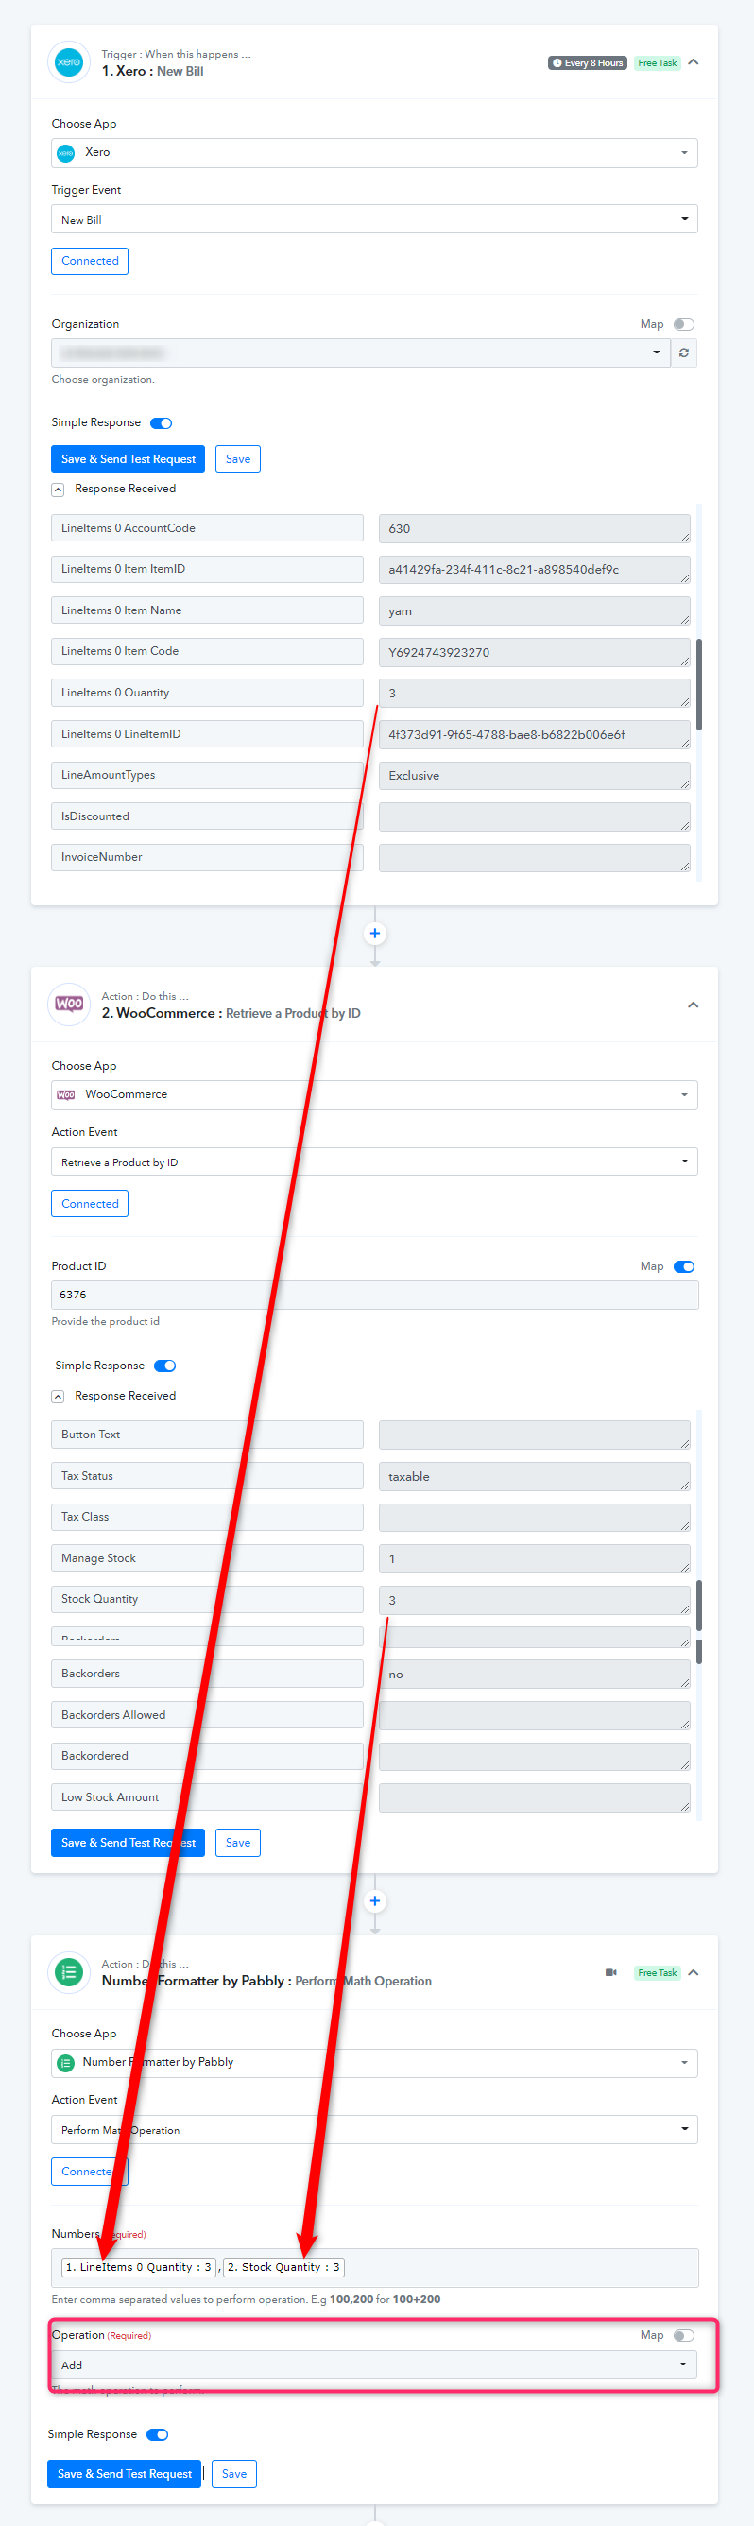The width and height of the screenshot is (754, 2526).
Task: Collapse Response Received in Xero step
Action: (x=58, y=490)
